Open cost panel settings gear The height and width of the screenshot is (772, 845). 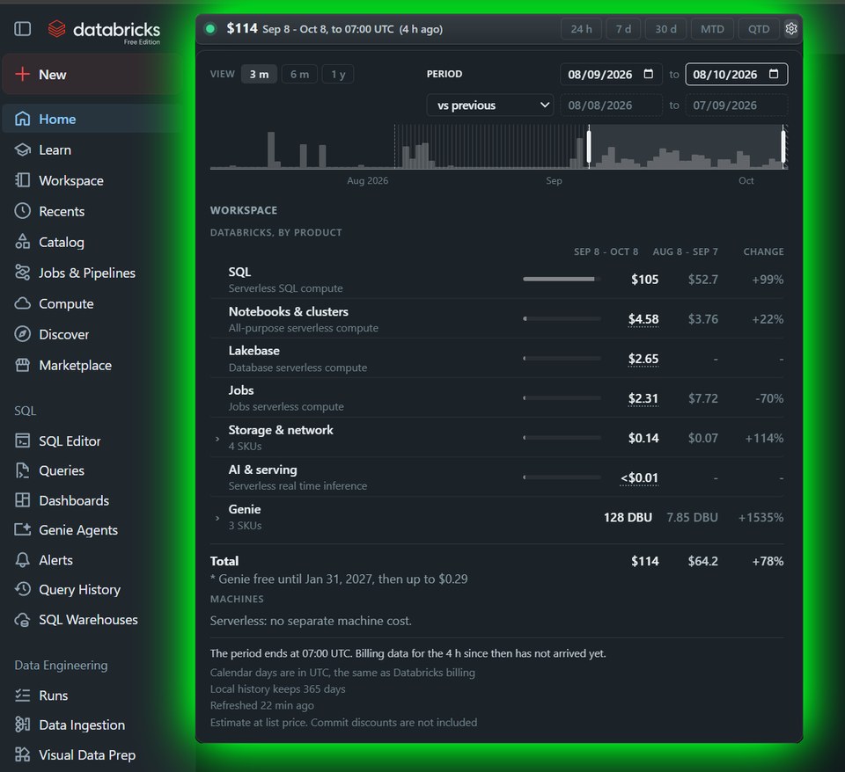click(790, 28)
